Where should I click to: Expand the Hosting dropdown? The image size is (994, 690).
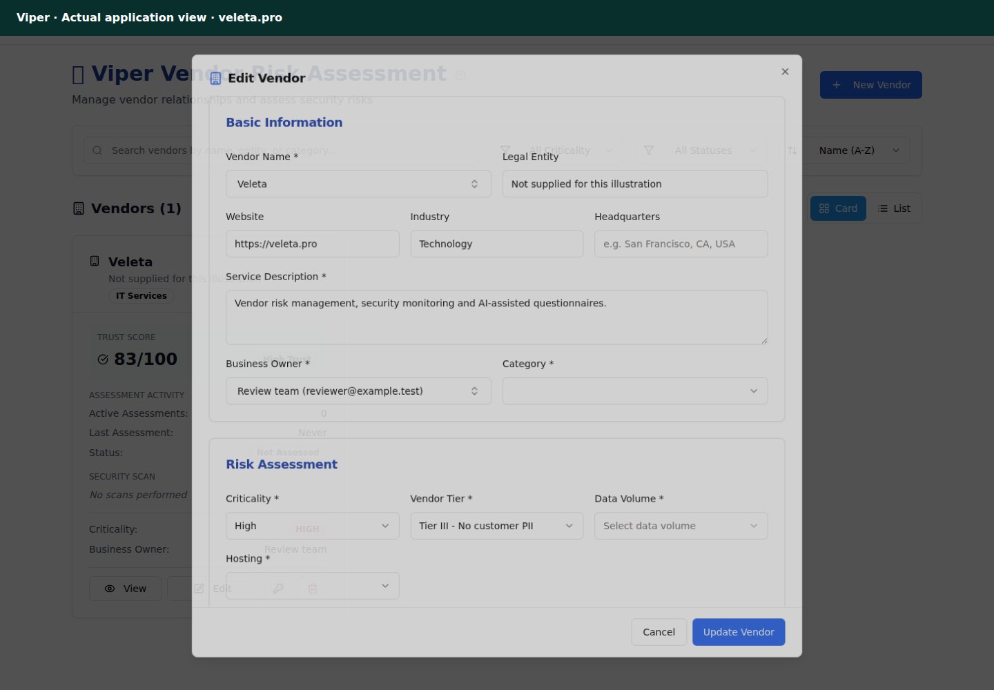tap(312, 586)
